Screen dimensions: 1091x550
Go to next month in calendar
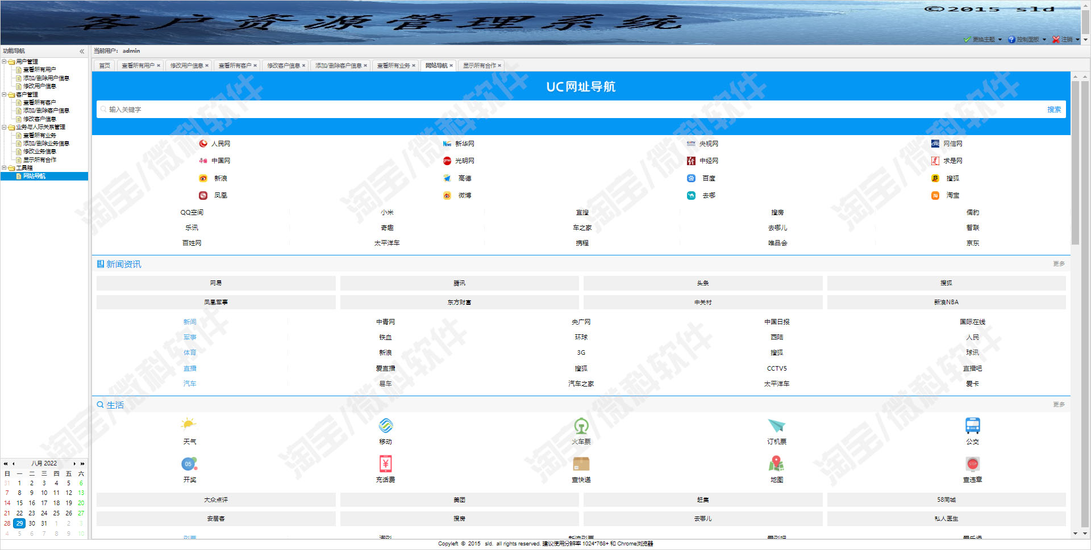74,464
